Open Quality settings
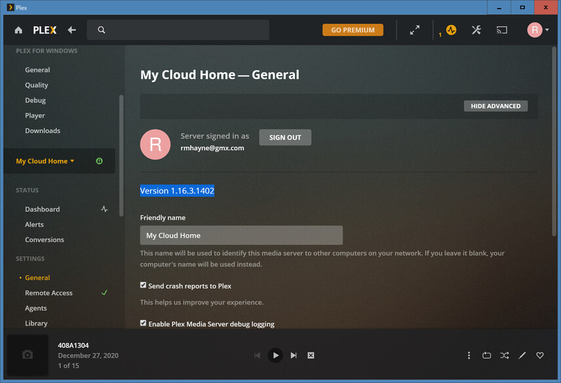 point(37,85)
